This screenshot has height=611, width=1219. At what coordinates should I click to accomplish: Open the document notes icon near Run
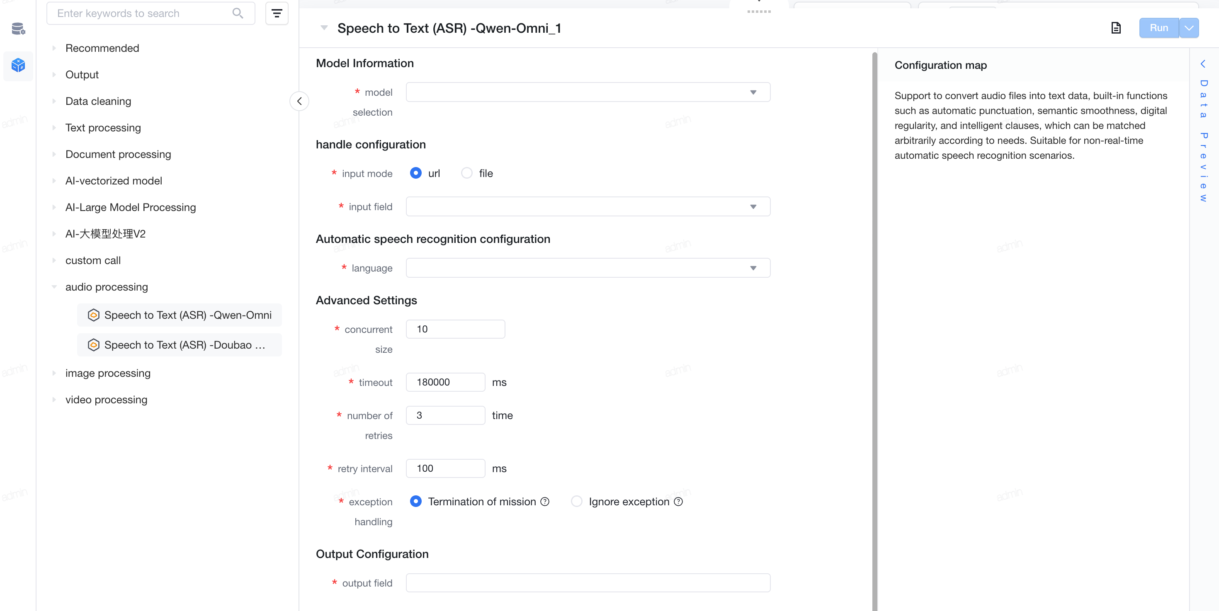[x=1116, y=28]
